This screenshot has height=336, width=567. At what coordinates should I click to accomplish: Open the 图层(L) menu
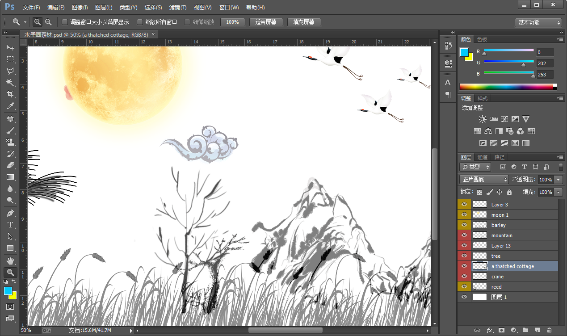click(x=104, y=8)
